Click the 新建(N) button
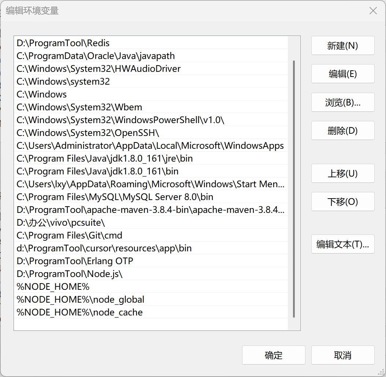Screen dimensions: 386x377 pos(343,45)
